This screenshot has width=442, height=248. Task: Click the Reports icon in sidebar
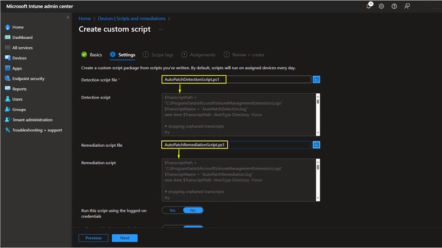pyautogui.click(x=7, y=89)
